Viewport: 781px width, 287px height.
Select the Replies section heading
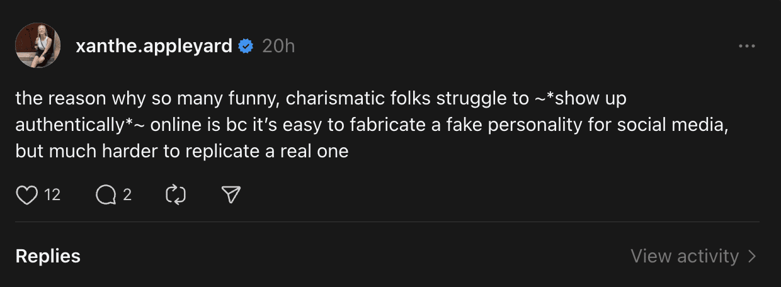(48, 256)
